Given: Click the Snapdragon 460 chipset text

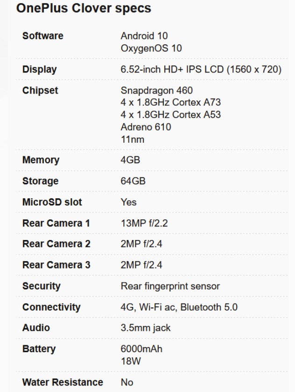Looking at the screenshot, I should pyautogui.click(x=156, y=90).
